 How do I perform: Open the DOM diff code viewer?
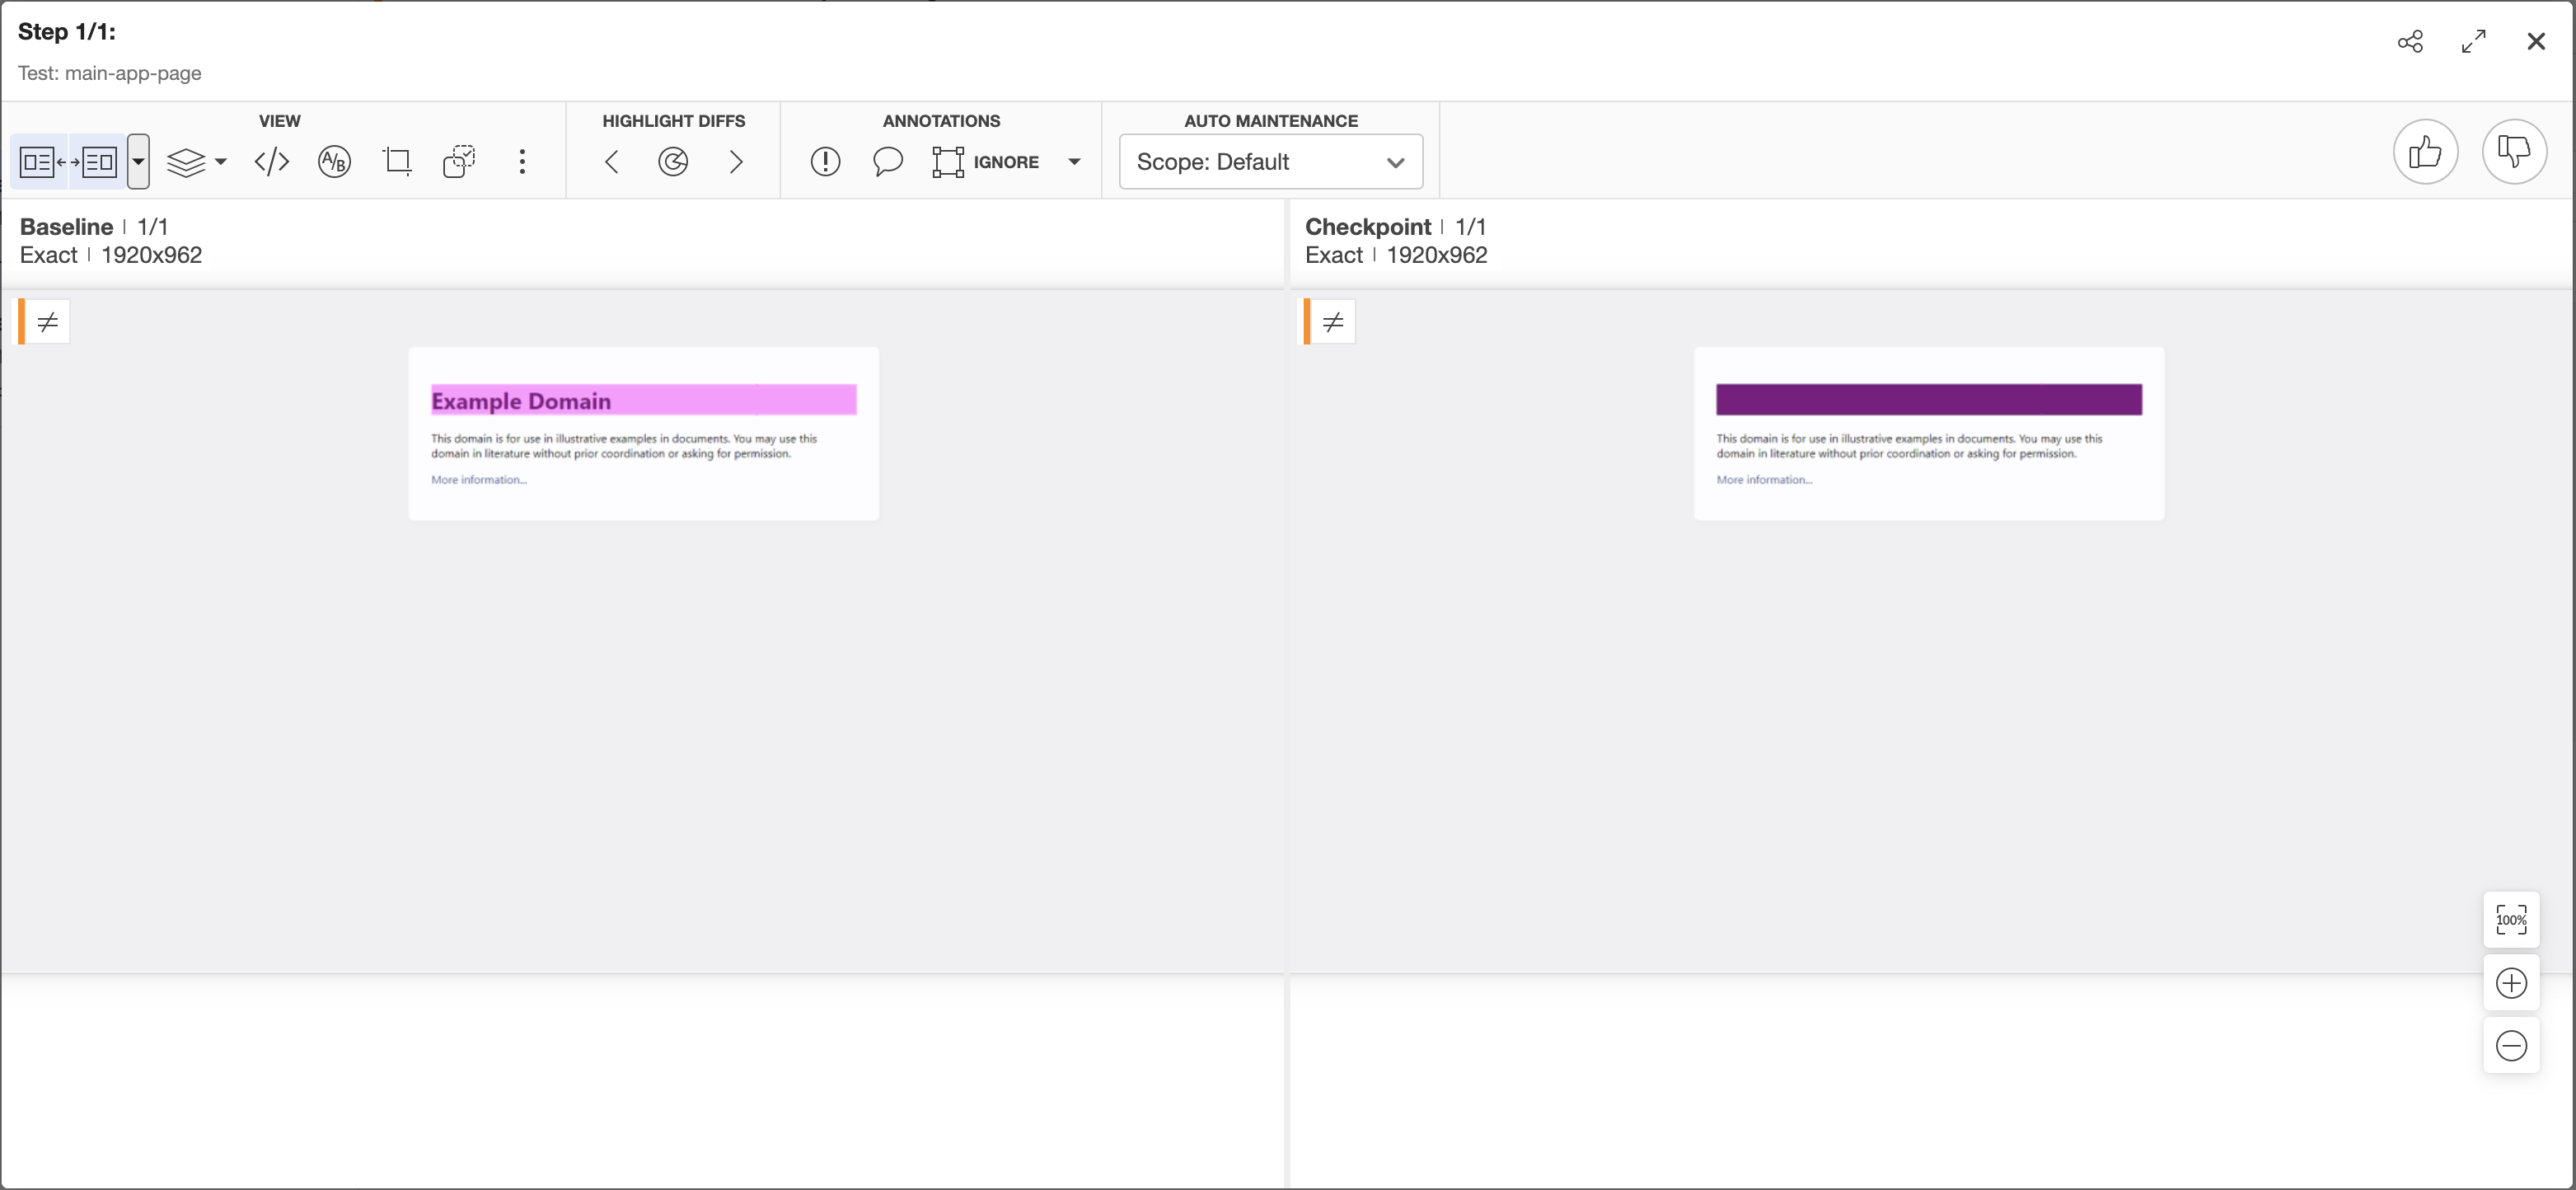(x=270, y=162)
